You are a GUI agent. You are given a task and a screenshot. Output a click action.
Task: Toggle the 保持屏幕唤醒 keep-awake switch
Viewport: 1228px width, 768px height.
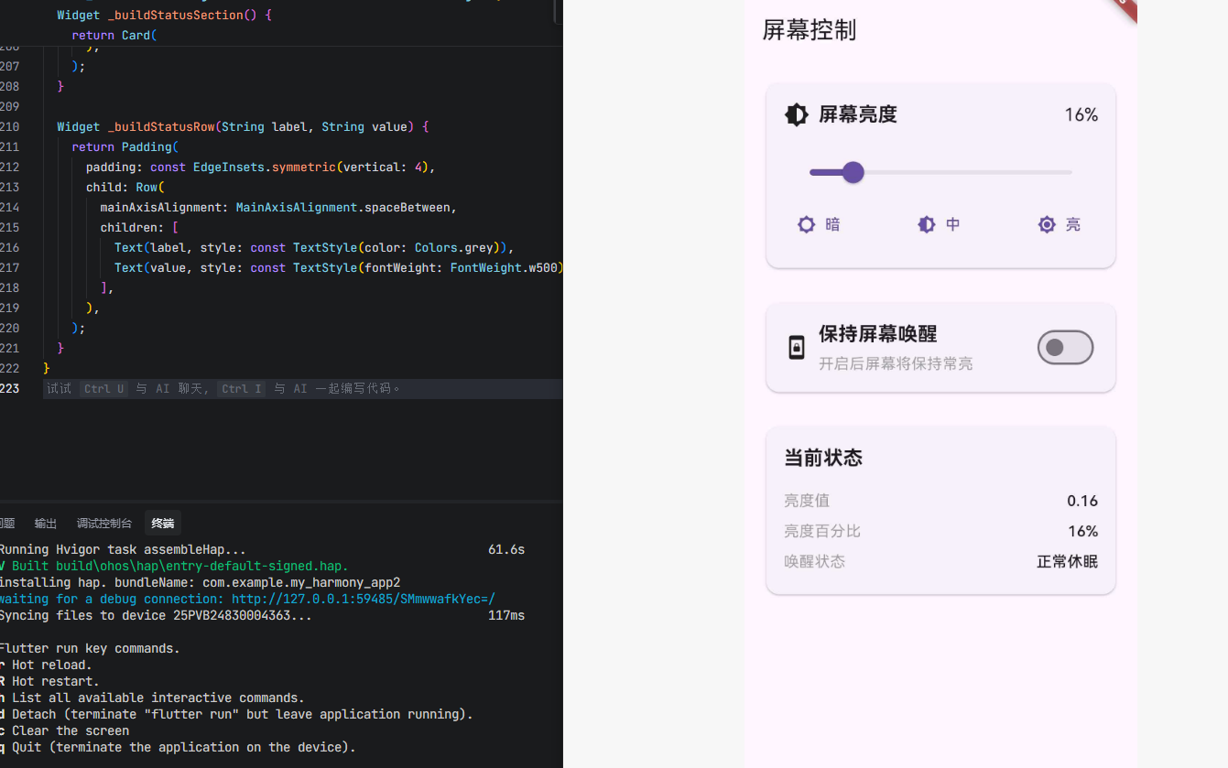(1065, 347)
